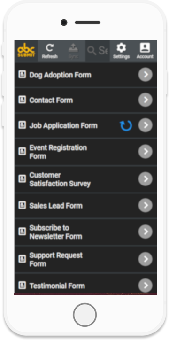Refresh the forms list

coord(50,51)
